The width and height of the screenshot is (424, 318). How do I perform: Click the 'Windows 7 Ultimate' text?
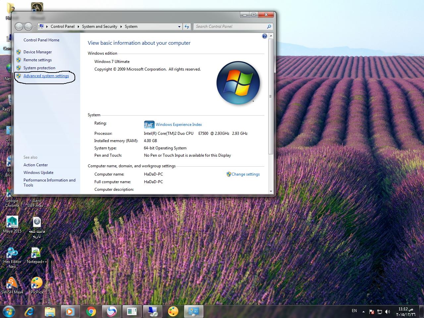[112, 62]
